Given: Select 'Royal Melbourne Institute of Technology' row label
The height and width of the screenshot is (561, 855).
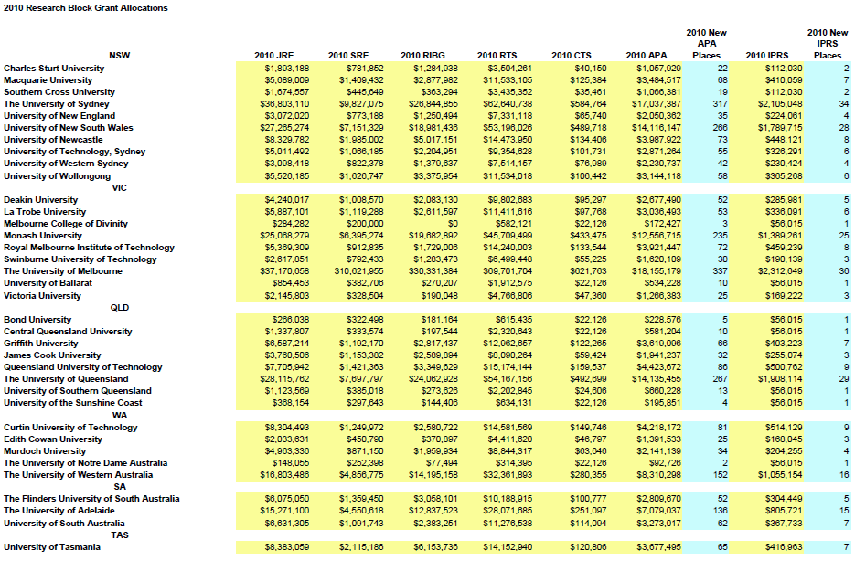Looking at the screenshot, I should click(89, 248).
